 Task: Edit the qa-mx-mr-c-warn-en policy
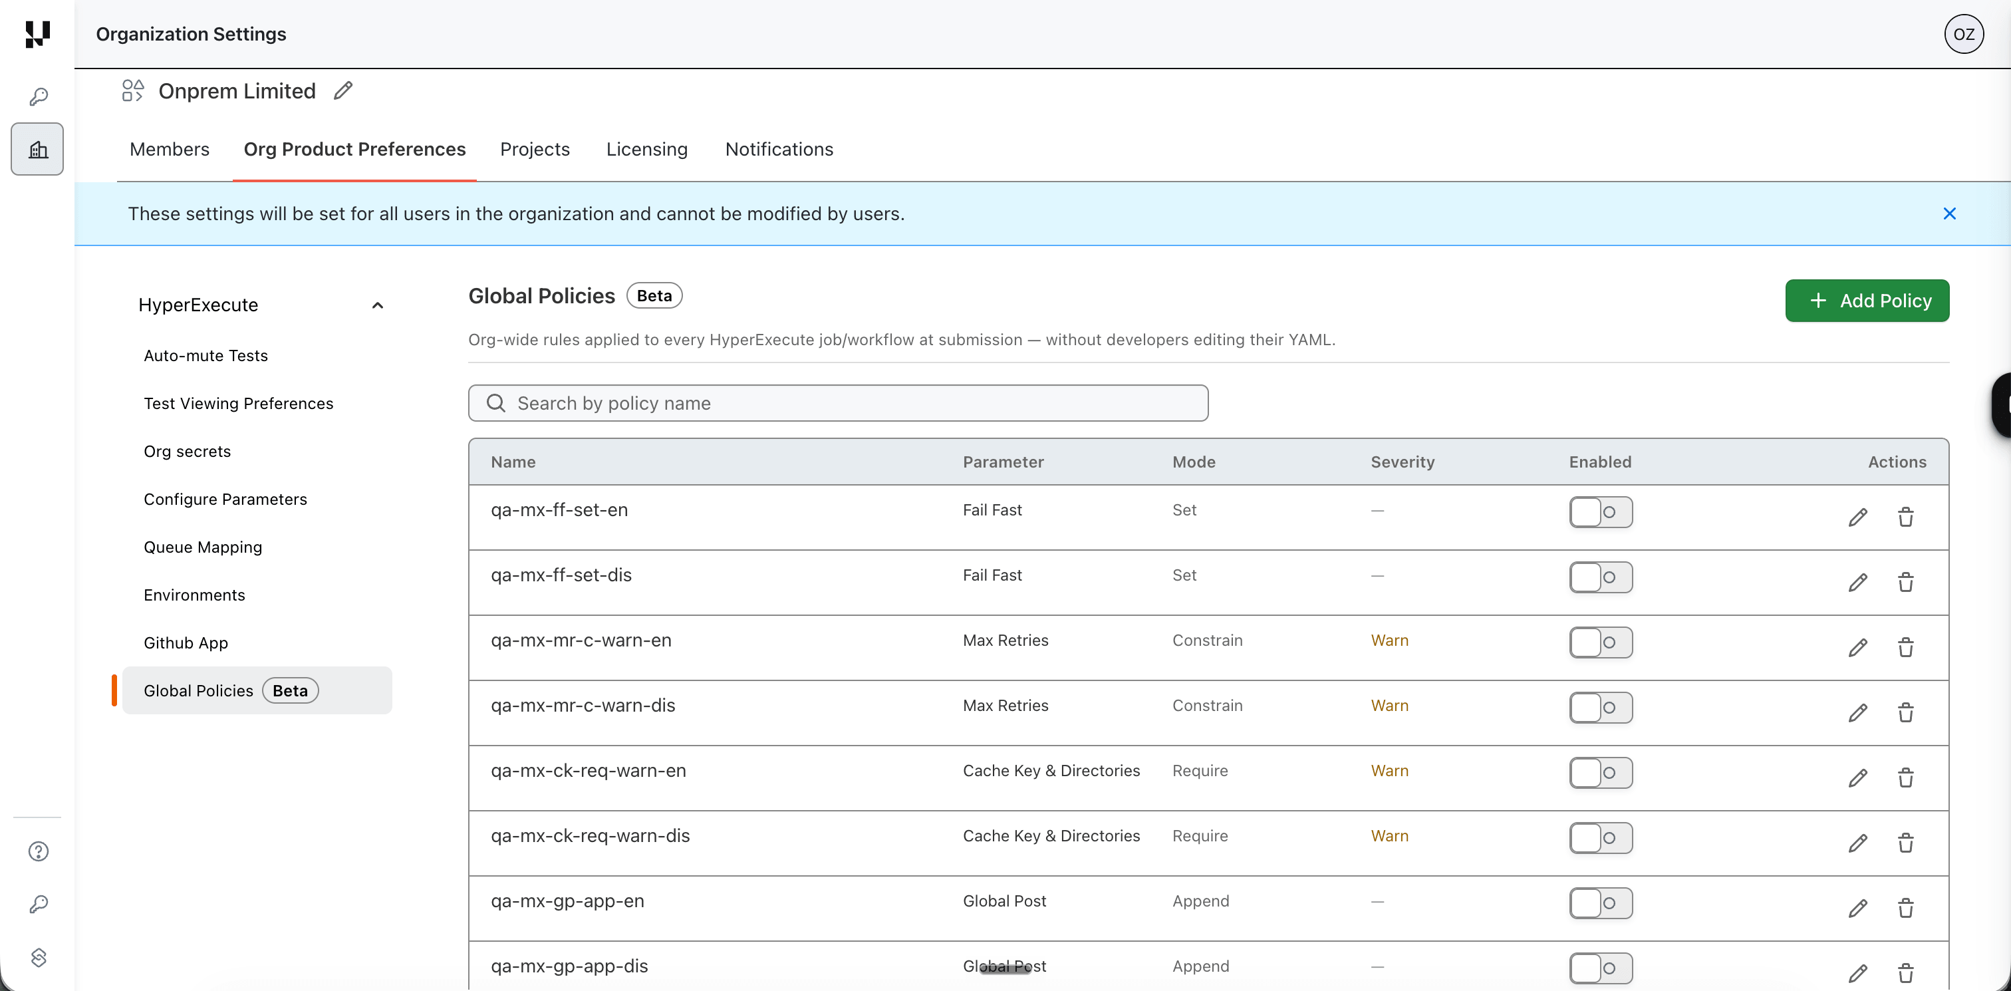[1858, 647]
